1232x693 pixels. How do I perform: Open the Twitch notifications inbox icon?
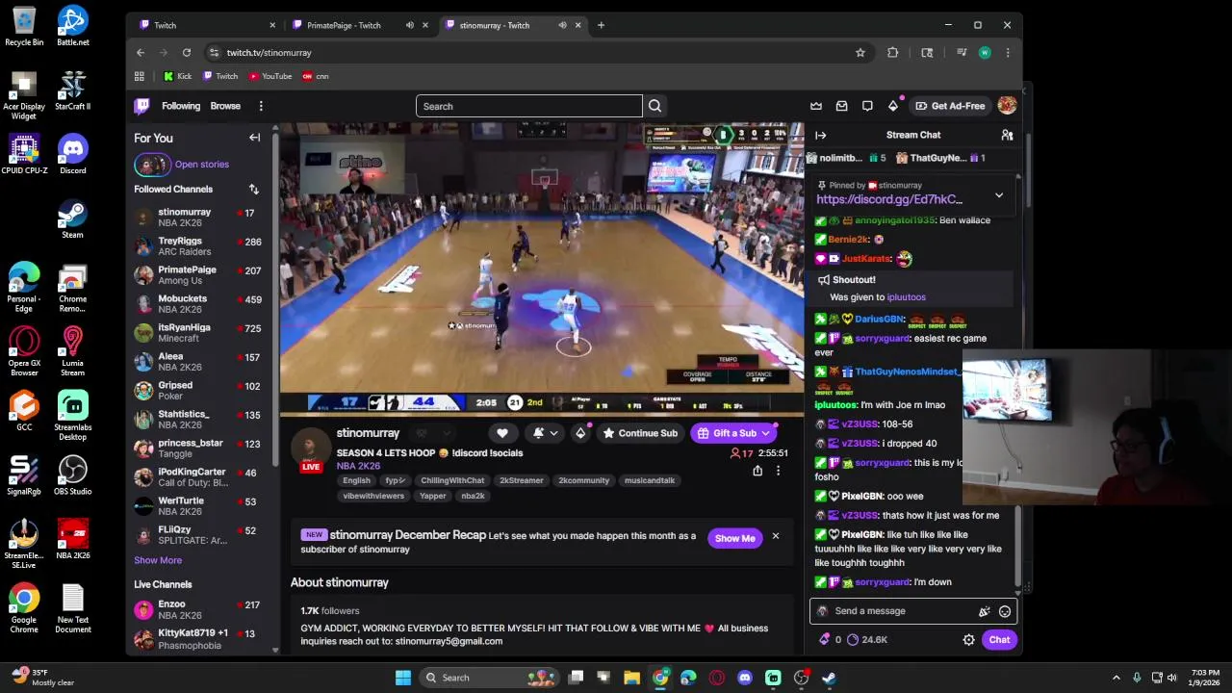point(841,106)
